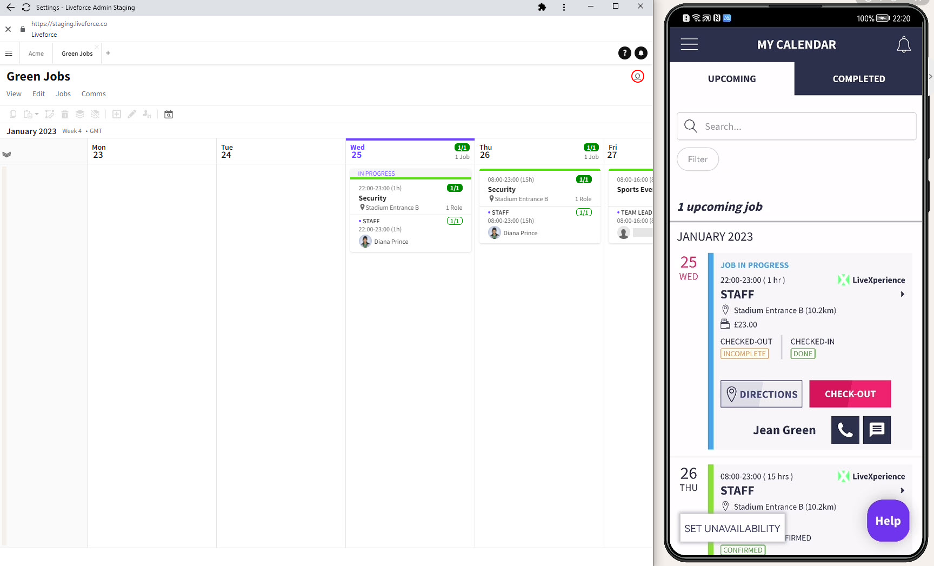Click the LiveXperience logo on Wednesday job

(x=871, y=280)
